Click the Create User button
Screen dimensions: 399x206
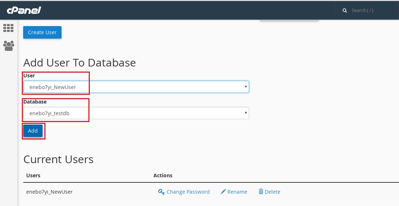coord(42,32)
